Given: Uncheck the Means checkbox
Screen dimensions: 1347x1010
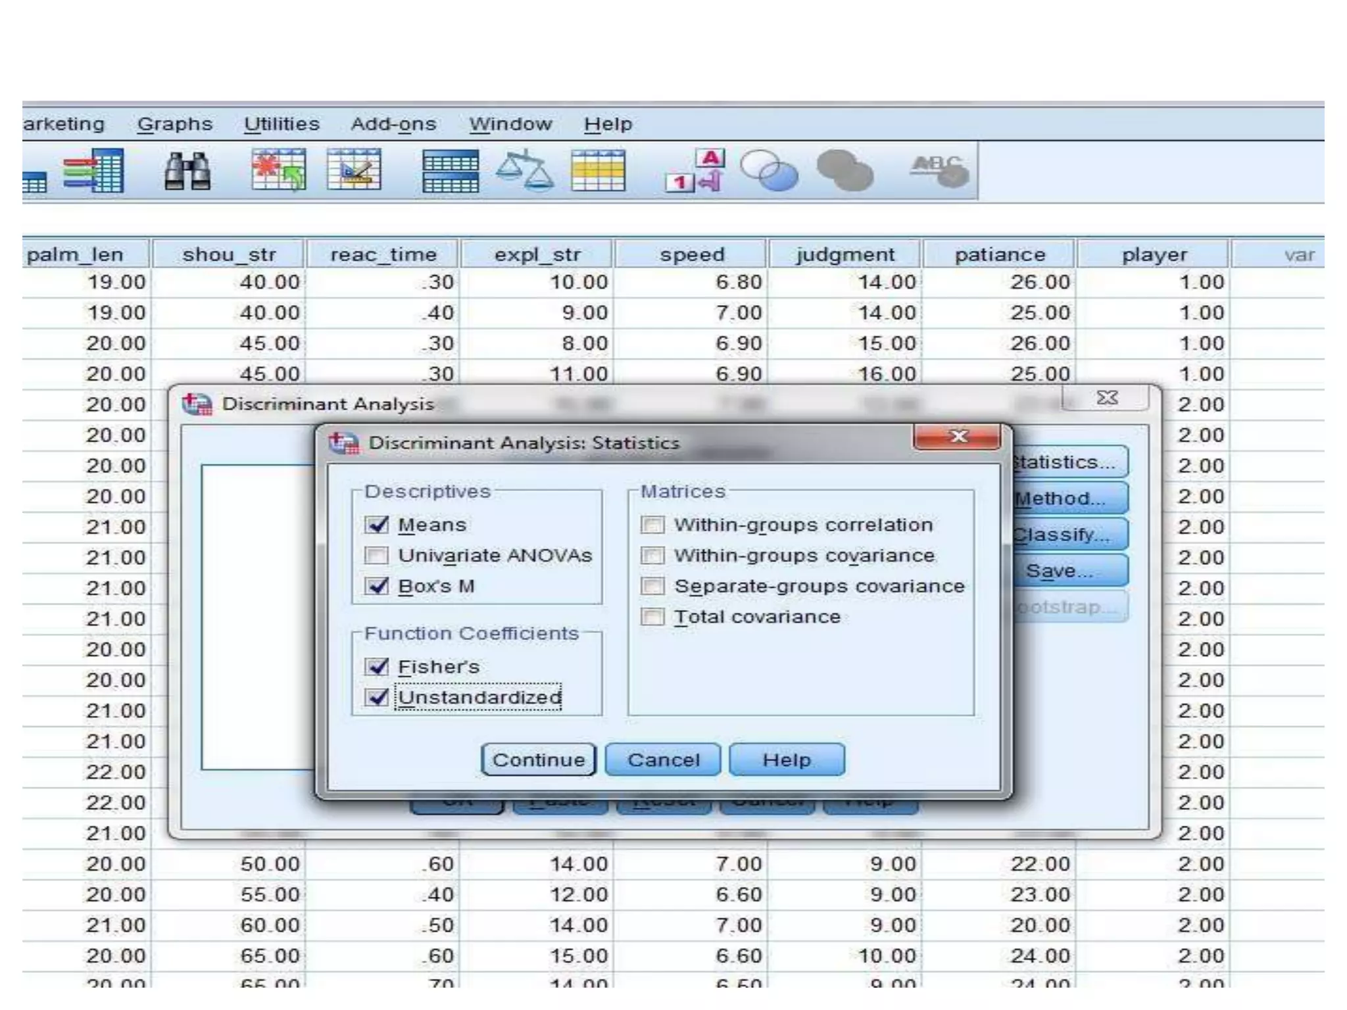Looking at the screenshot, I should (377, 525).
